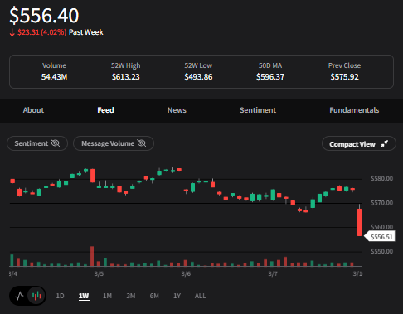This screenshot has height=314, width=403.
Task: Choose the 1M time range
Action: 107,296
